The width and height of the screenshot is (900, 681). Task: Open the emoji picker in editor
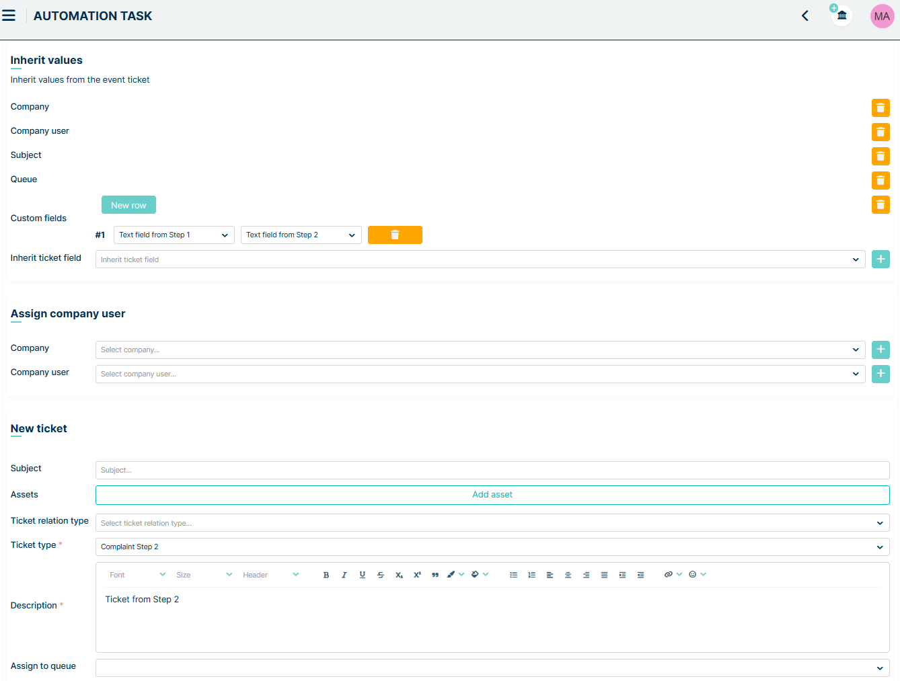pos(693,575)
